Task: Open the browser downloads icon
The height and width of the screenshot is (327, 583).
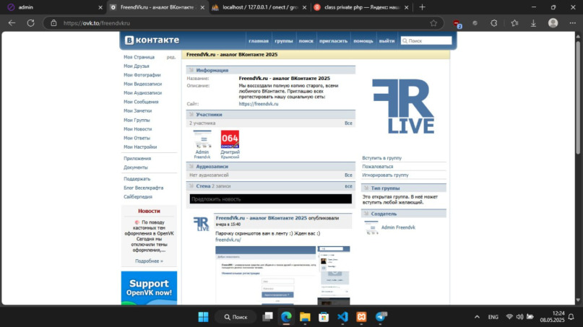Action: (x=533, y=23)
